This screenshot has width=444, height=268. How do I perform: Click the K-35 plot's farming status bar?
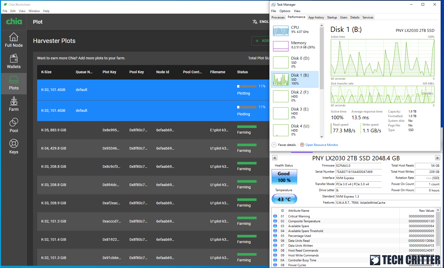pos(247,127)
